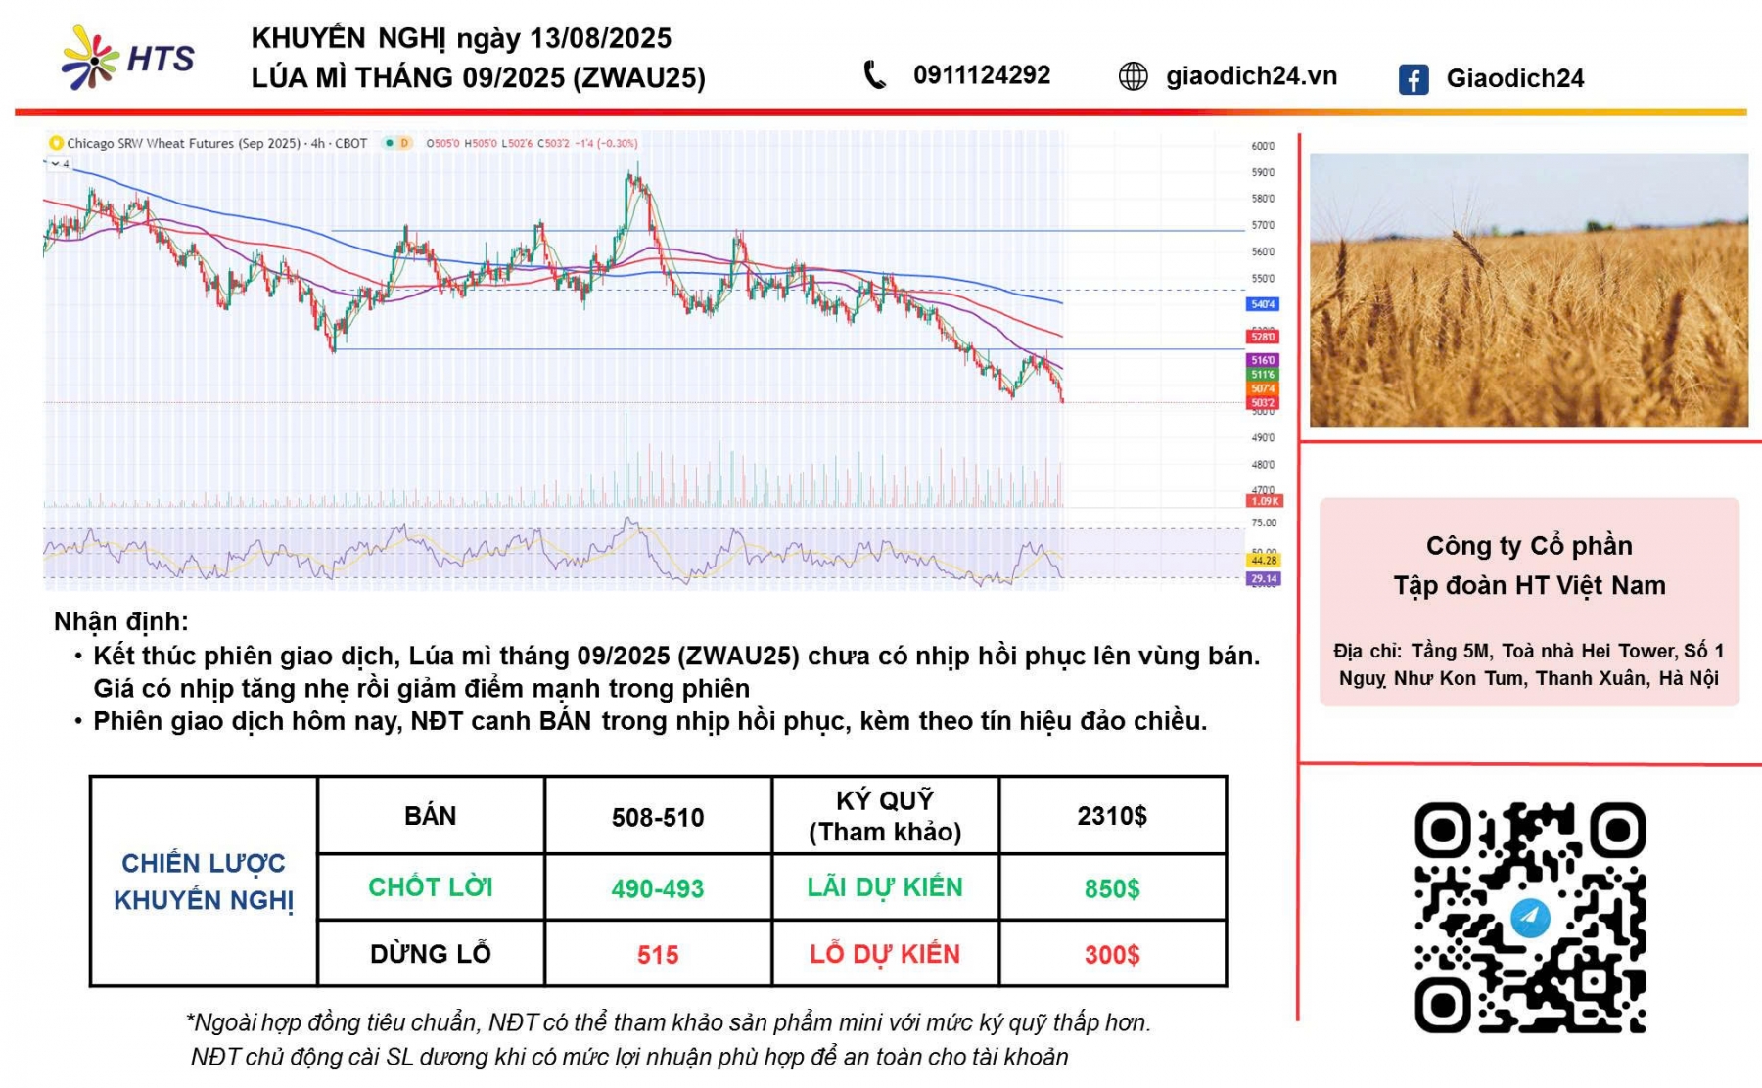Click the DỪNG LỖ cell
1762x1088 pixels.
tap(431, 954)
